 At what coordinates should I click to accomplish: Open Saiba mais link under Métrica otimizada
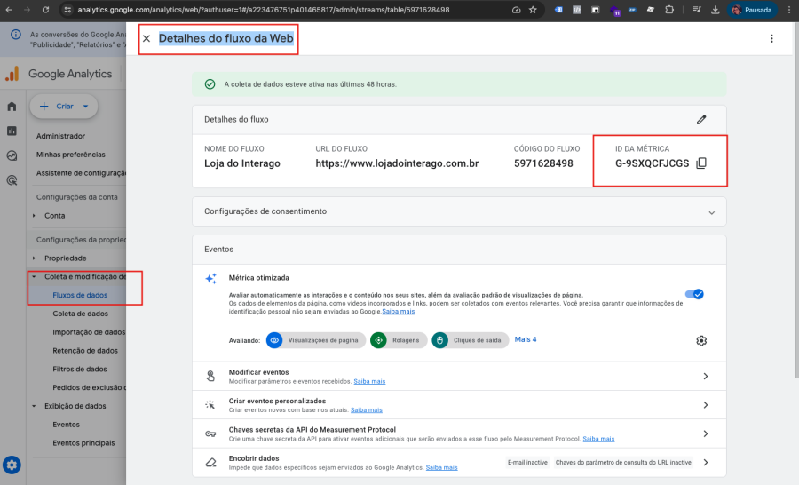(399, 312)
